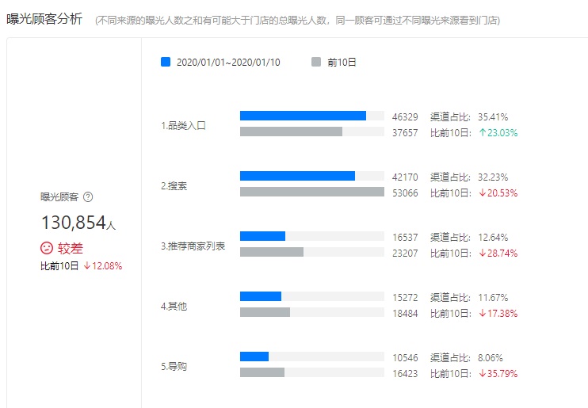Click the help icon beside 曝光顾客

89,197
